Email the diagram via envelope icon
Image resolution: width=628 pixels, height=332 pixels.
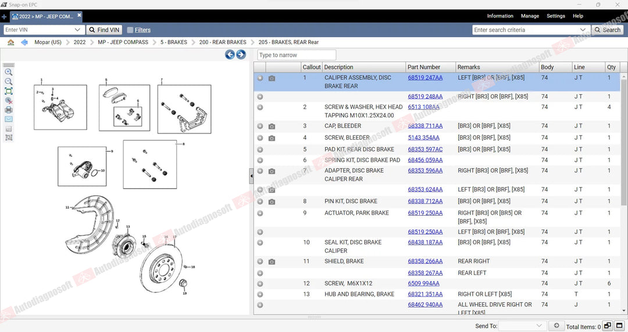[x=8, y=119]
